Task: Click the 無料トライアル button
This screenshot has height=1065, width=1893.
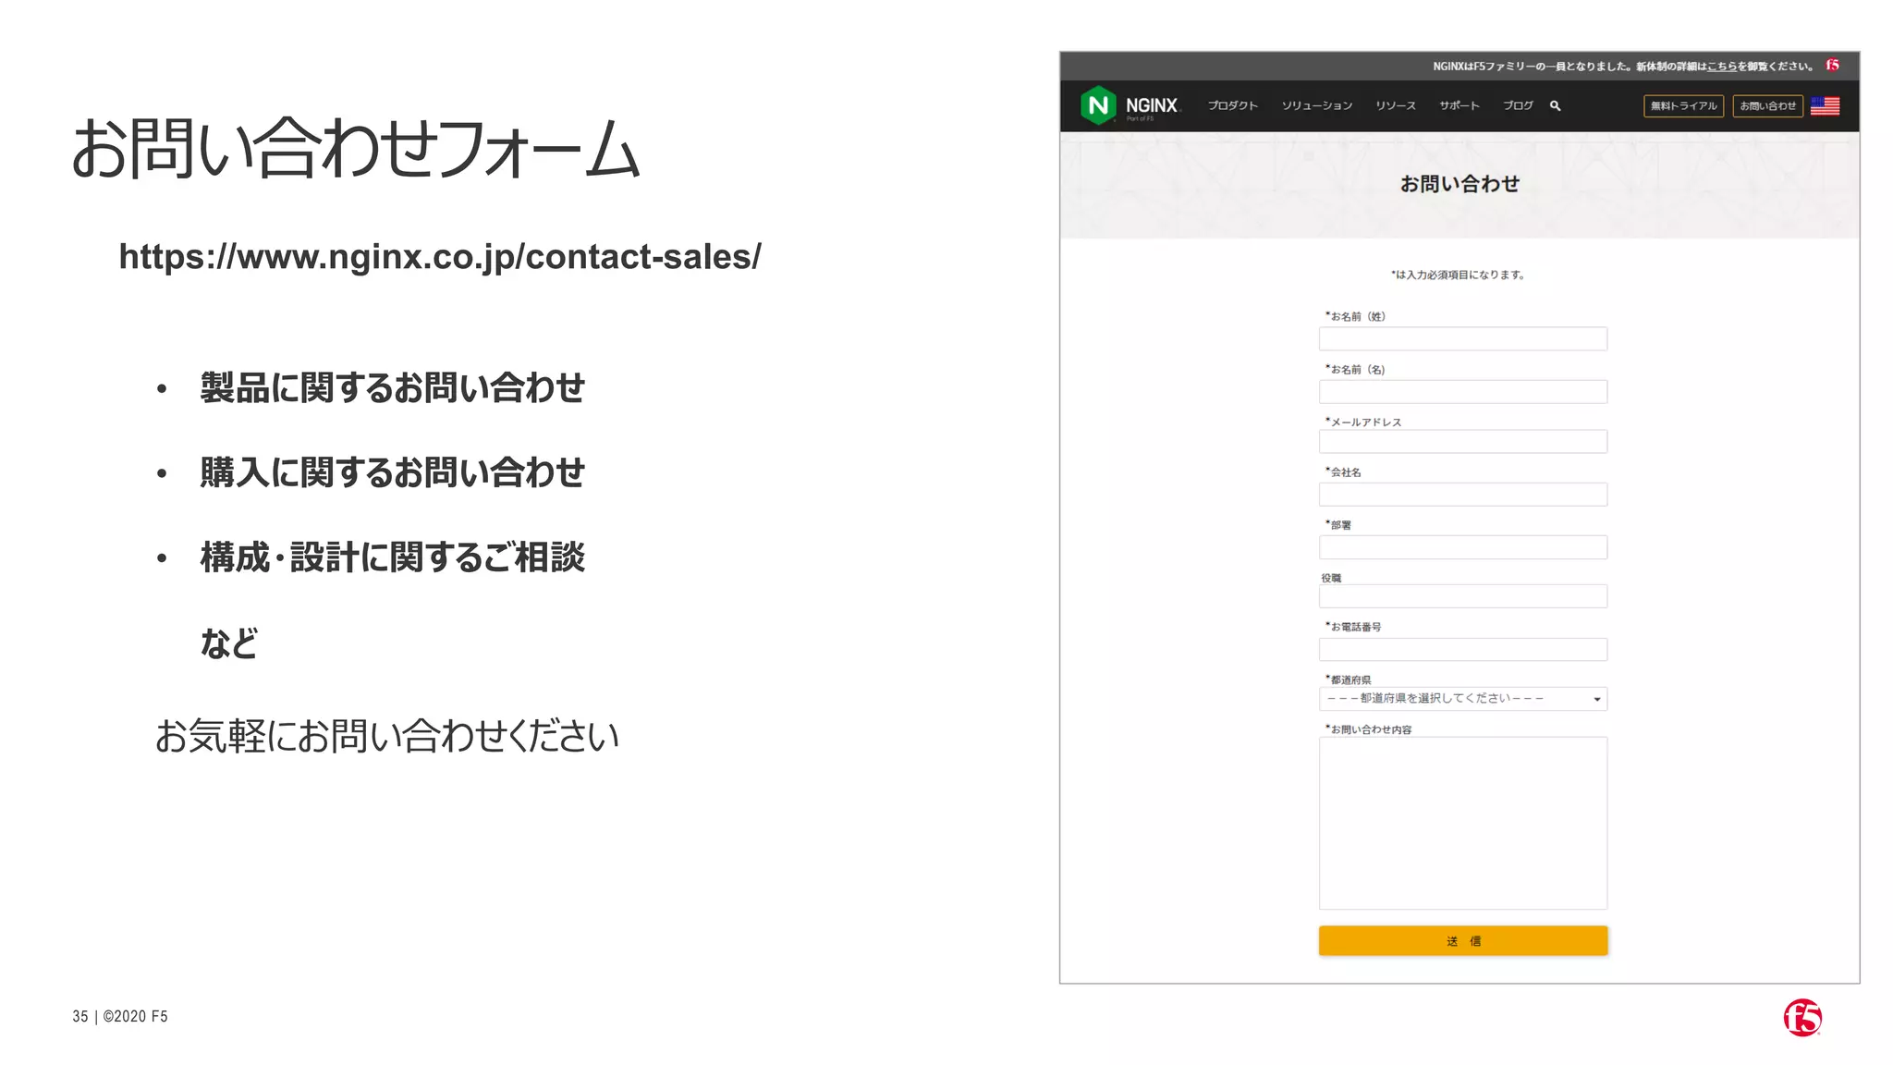Action: tap(1683, 106)
